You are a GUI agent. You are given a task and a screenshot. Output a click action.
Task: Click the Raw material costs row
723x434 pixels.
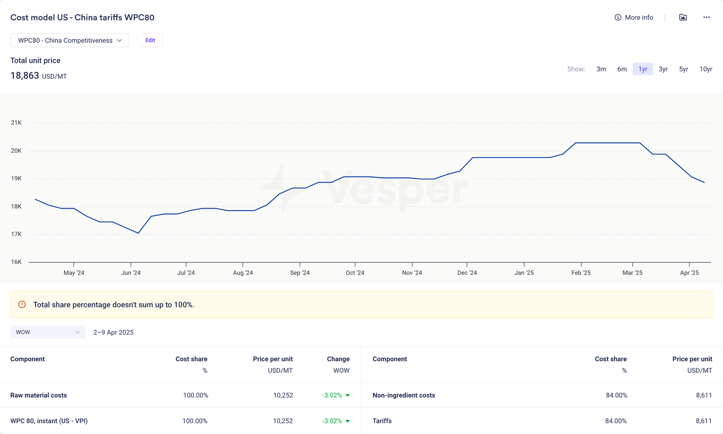click(x=39, y=396)
